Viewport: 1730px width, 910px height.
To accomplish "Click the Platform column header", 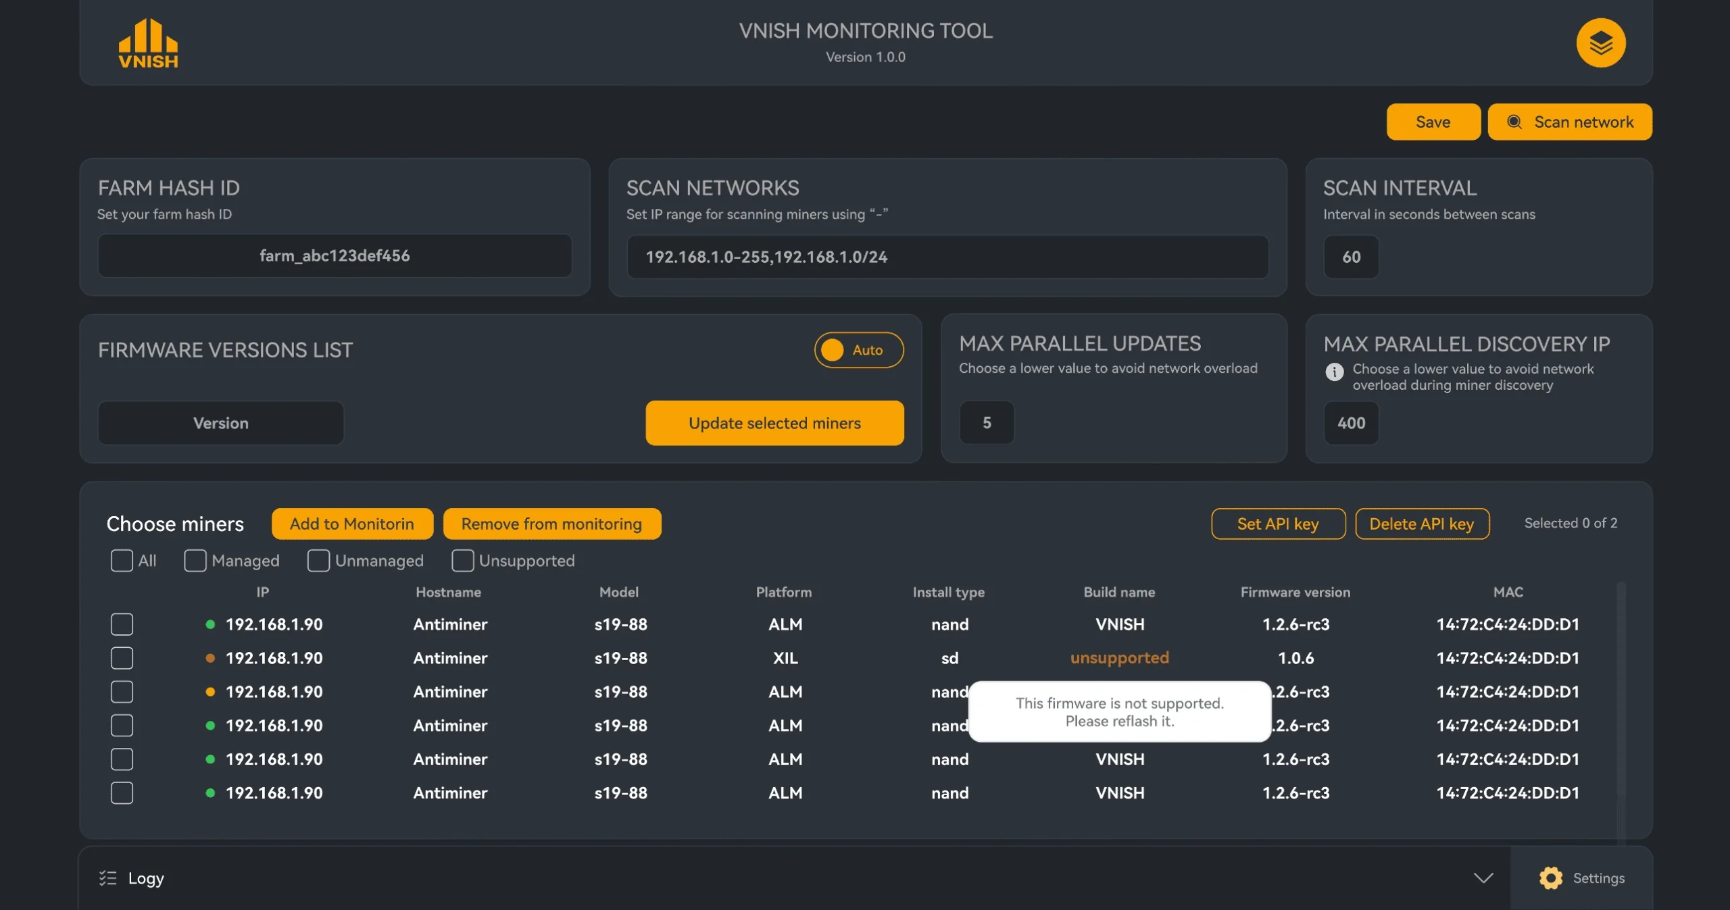I will click(784, 592).
